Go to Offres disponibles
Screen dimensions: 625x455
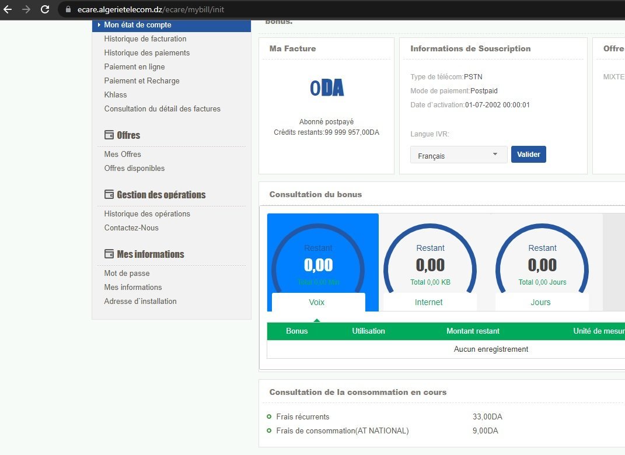tap(134, 168)
